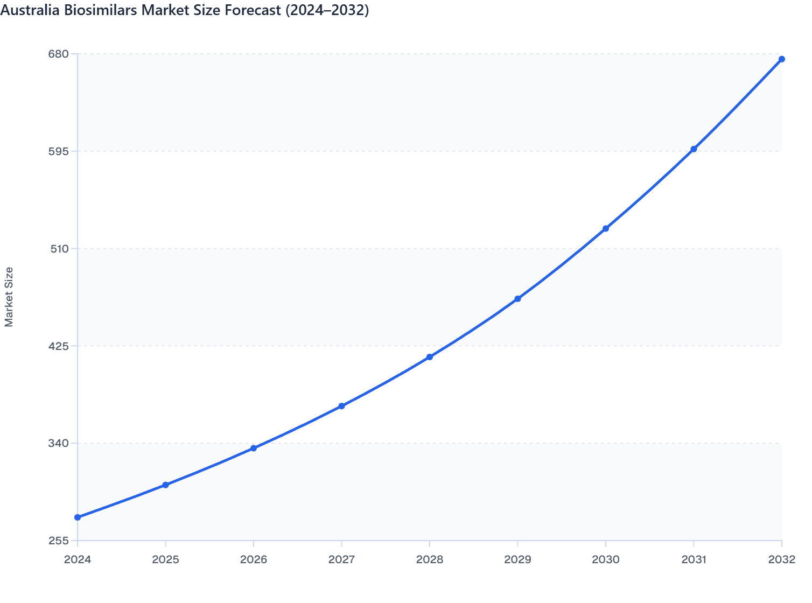The width and height of the screenshot is (812, 603).
Task: Click the blue trend line between 2029 and 2030
Action: (562, 263)
